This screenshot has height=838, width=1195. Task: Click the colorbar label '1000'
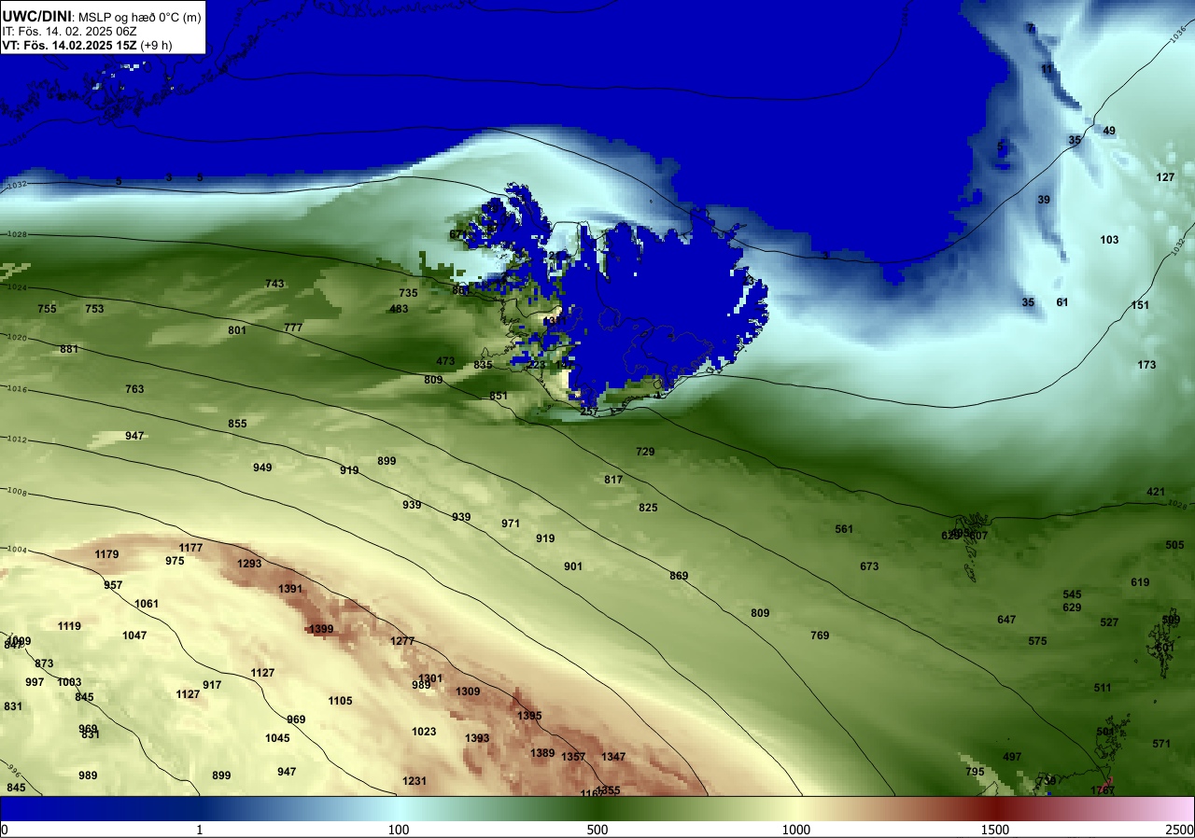[x=796, y=830]
